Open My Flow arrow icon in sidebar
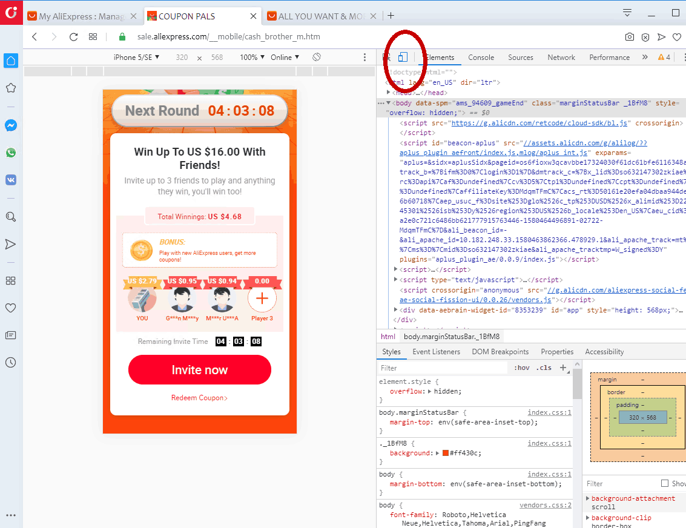The height and width of the screenshot is (528, 686). (x=11, y=244)
